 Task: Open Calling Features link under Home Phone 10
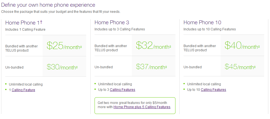(x=213, y=89)
